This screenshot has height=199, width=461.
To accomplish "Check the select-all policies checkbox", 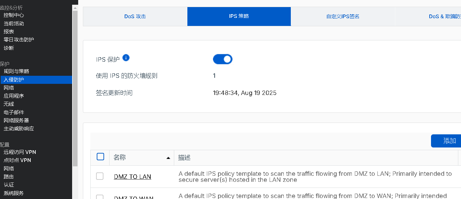I will click(100, 157).
